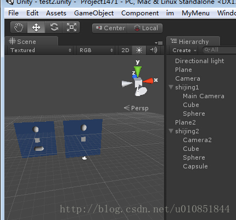Open the GameObject menu
Screen dimensions: 236x220
[94, 13]
